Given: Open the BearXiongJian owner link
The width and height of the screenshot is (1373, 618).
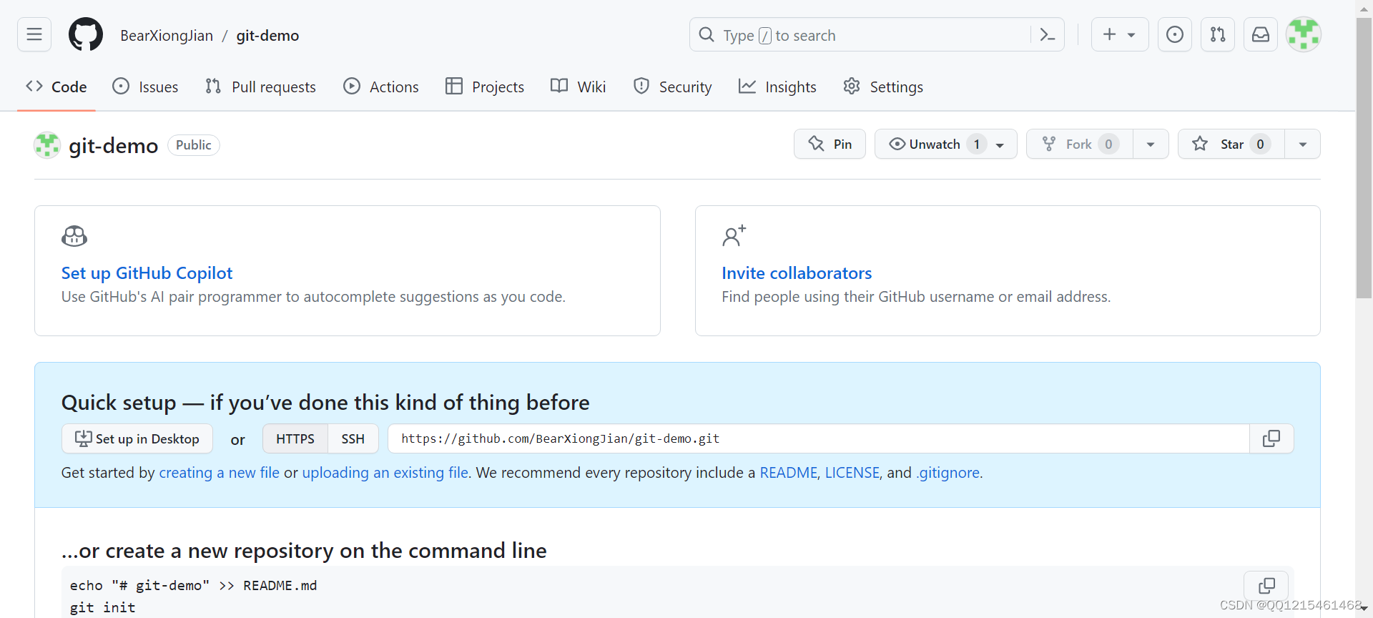Looking at the screenshot, I should (x=167, y=36).
